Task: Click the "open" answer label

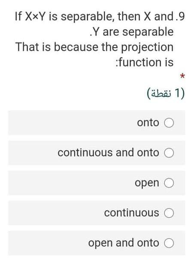Action: click(x=147, y=183)
